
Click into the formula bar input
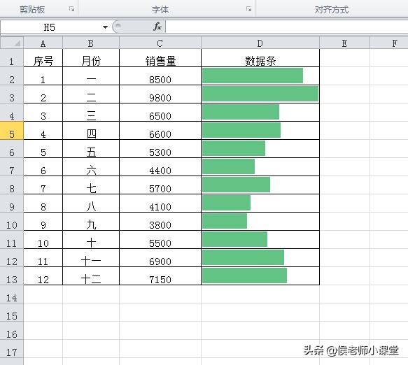point(286,27)
